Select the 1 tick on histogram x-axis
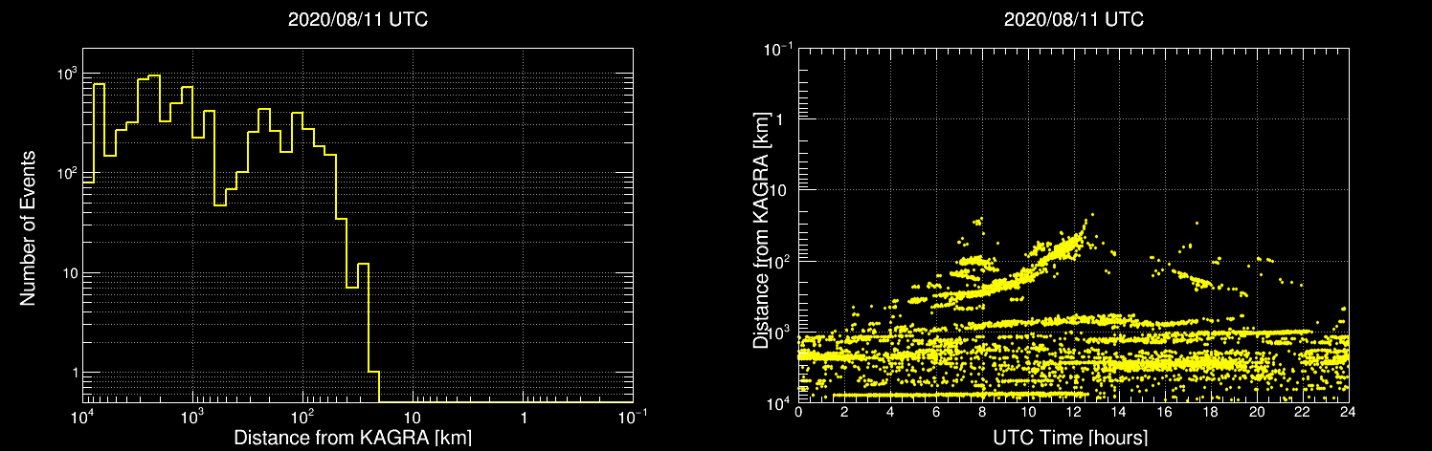This screenshot has width=1432, height=451. [523, 419]
